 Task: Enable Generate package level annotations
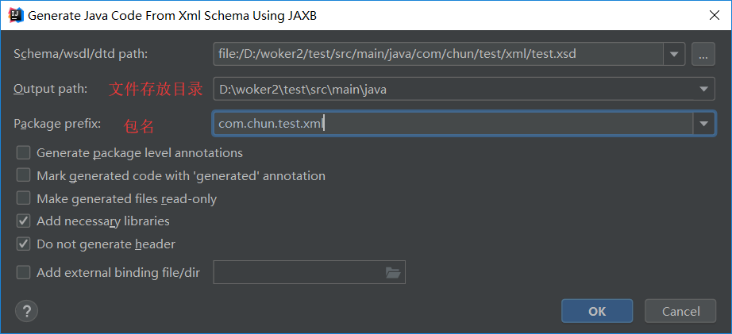pos(24,152)
